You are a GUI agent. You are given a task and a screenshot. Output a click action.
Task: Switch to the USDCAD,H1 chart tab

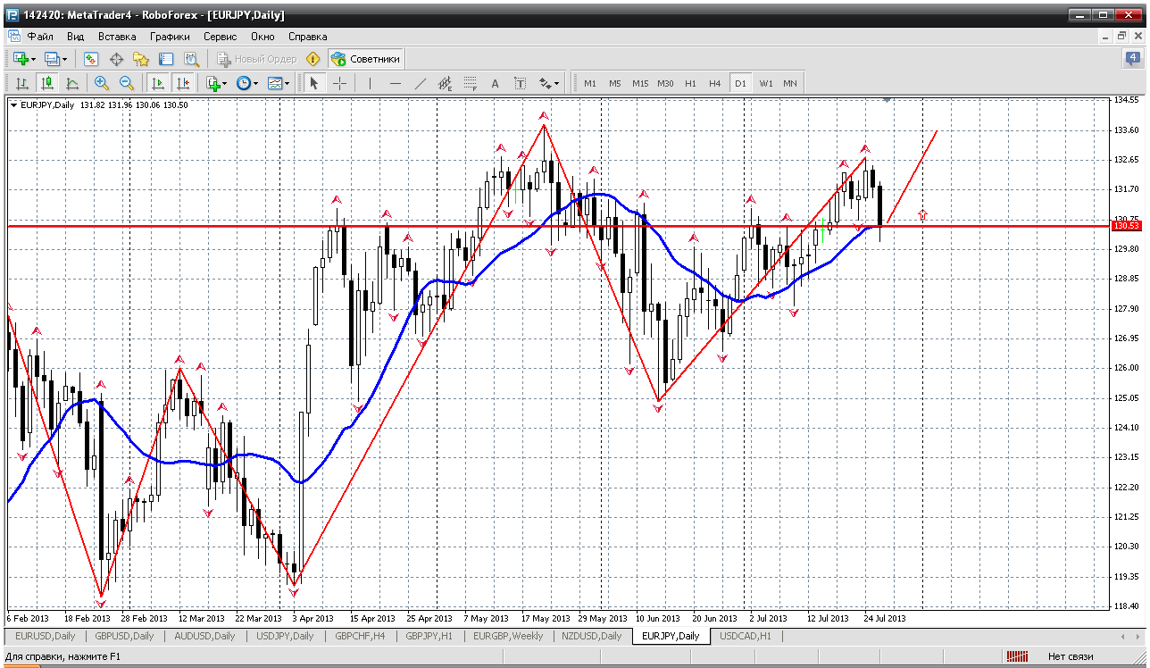(745, 636)
